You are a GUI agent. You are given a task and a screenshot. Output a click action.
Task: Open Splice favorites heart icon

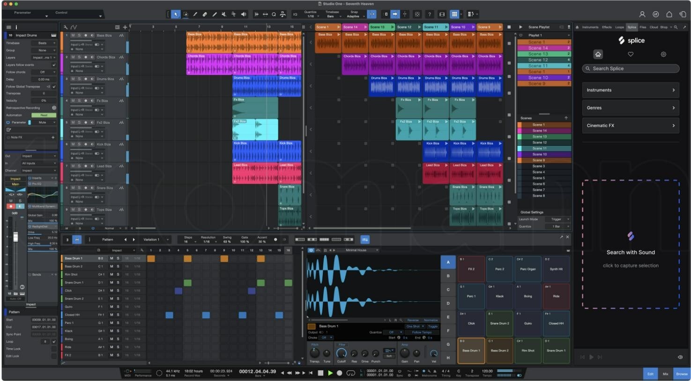click(x=631, y=54)
